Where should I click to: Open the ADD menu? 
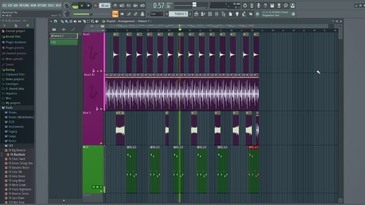tap(16, 5)
